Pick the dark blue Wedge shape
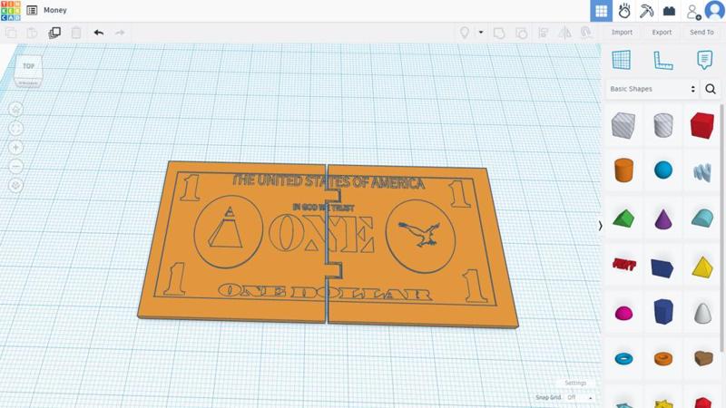 (x=662, y=267)
